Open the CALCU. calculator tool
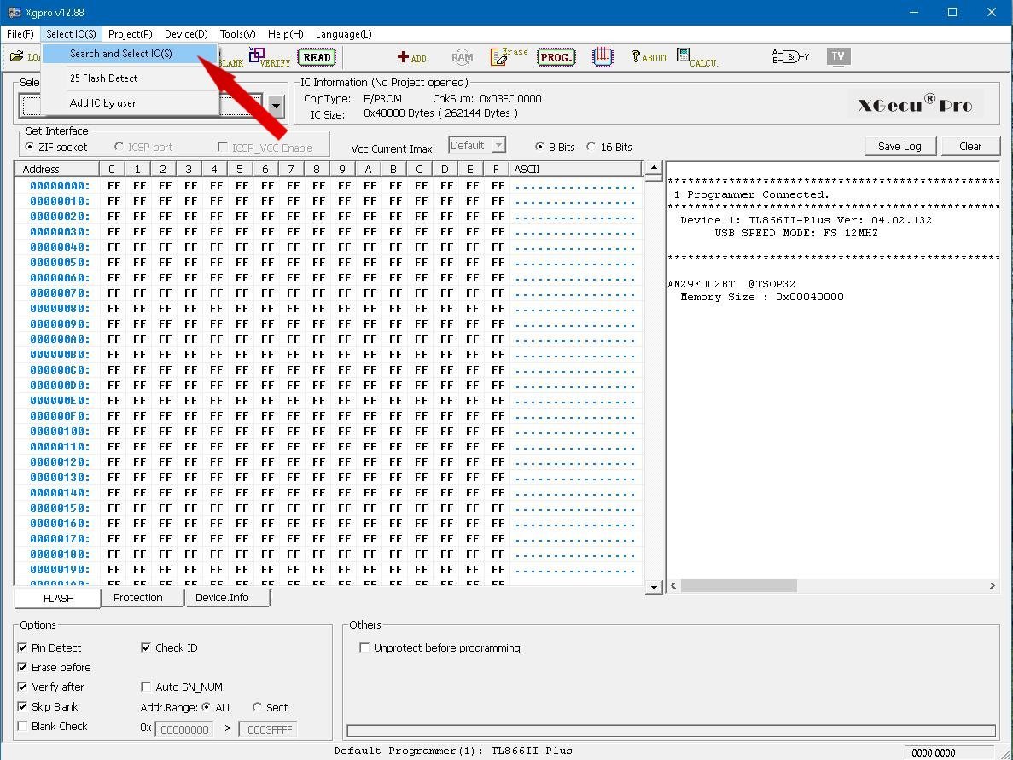 (697, 57)
